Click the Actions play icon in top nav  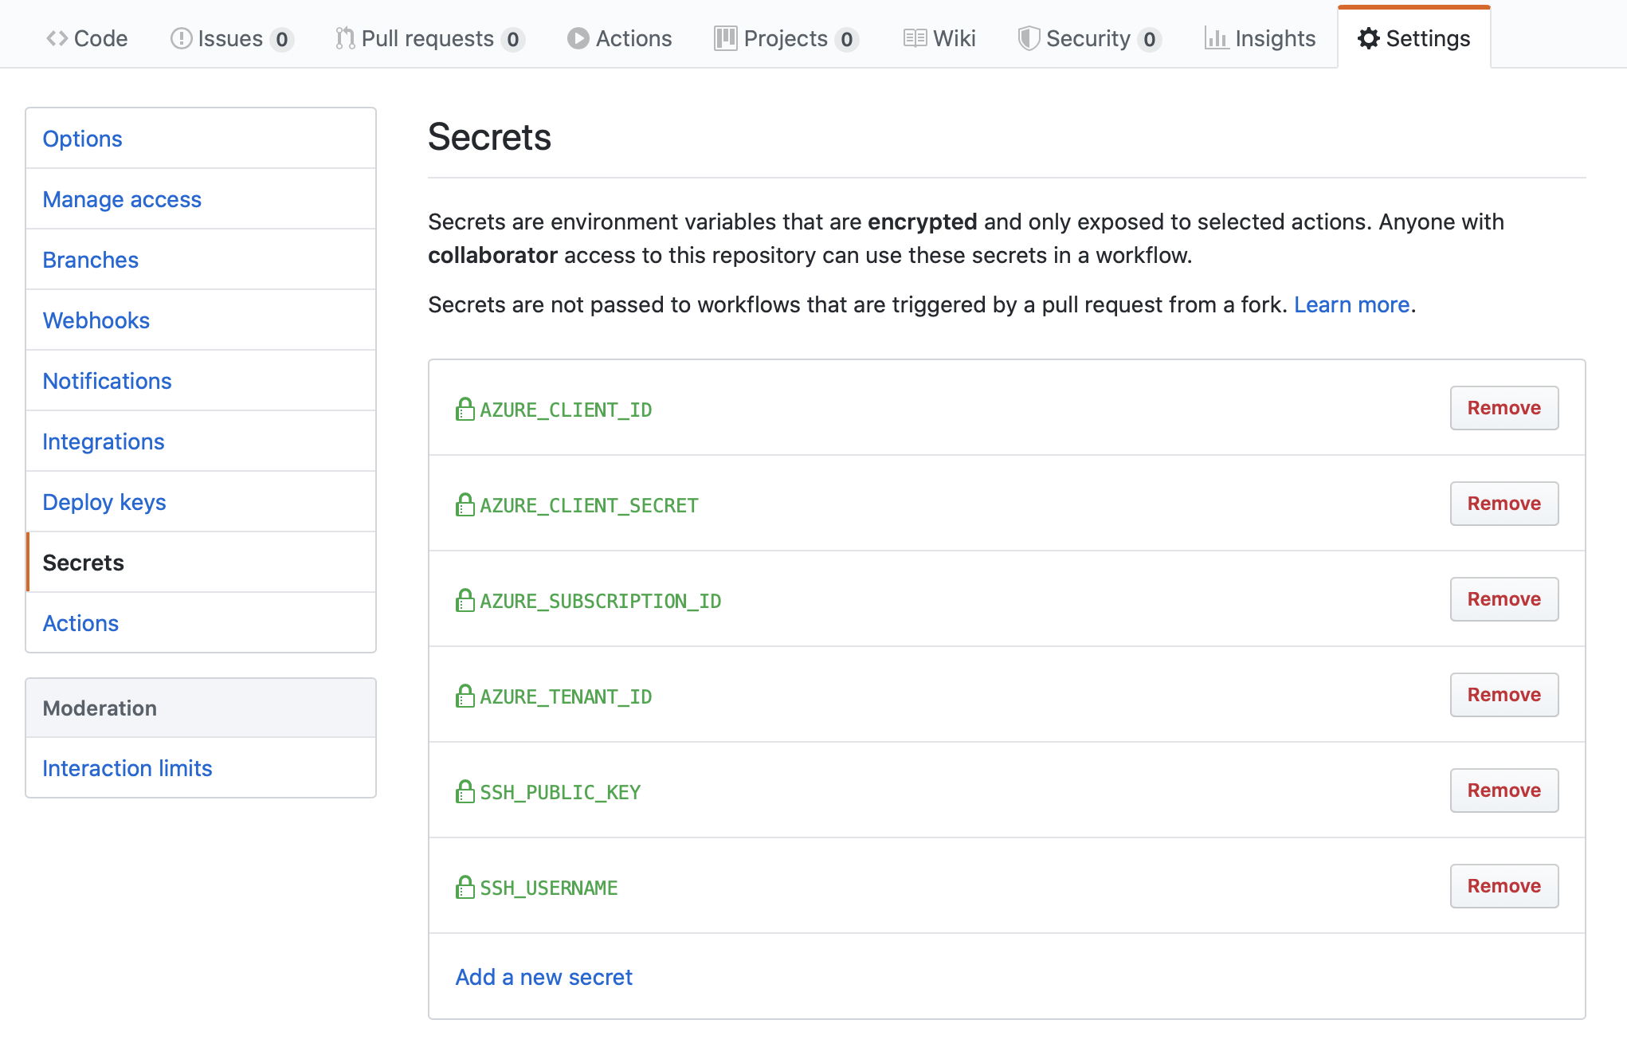578,38
